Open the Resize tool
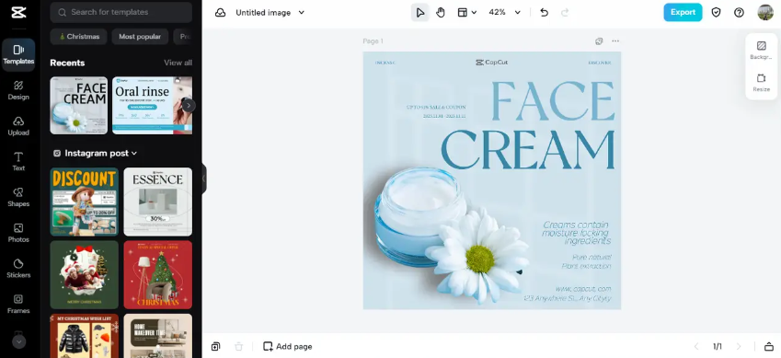This screenshot has height=358, width=781. [761, 83]
